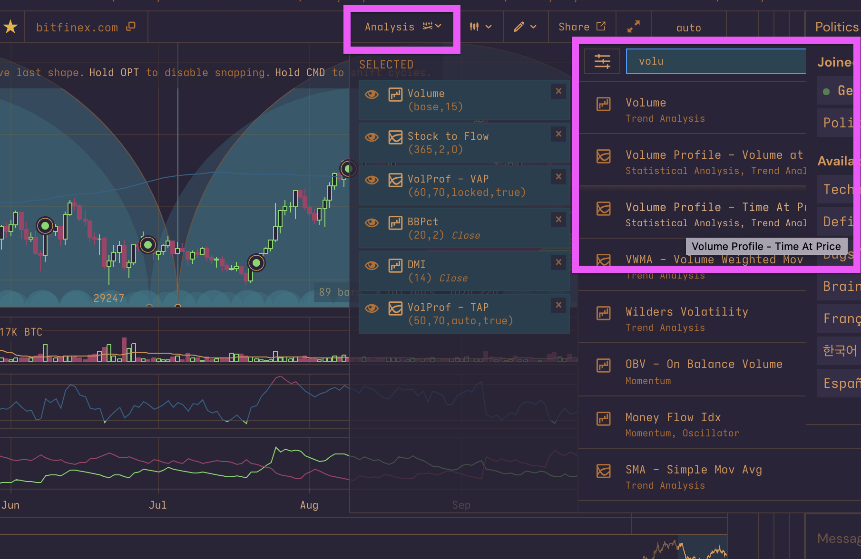Screen dimensions: 861x559
Task: Toggle fullscreen with the expand arrows icon
Action: [633, 27]
